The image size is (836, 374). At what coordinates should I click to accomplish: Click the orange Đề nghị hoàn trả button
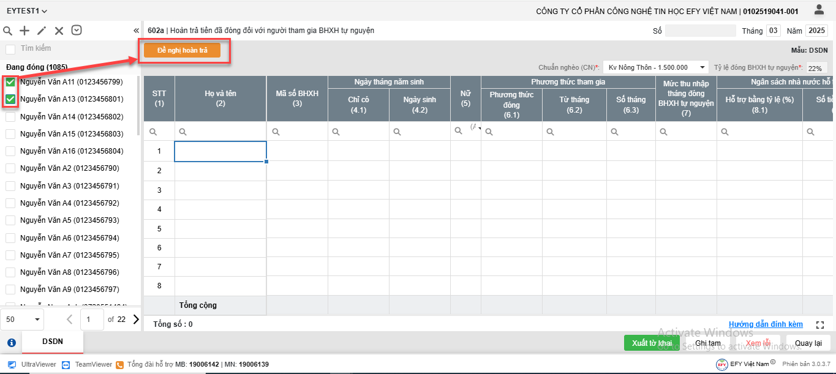click(182, 50)
